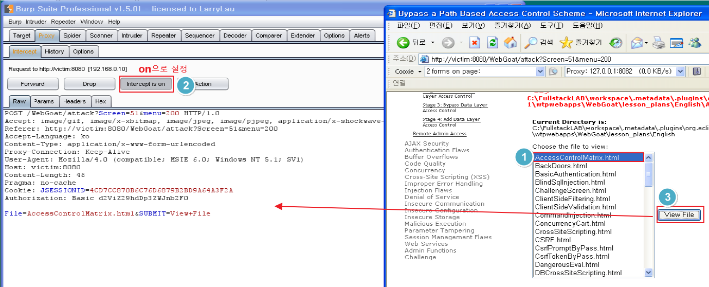Switch to the Target tab

(22, 35)
